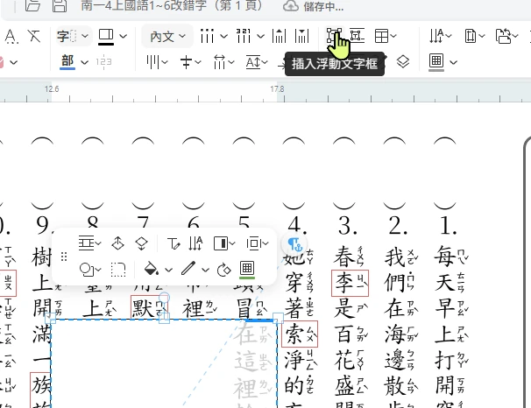Expand the top toolbar grid options arrow
The height and width of the screenshot is (408, 531).
coord(454,62)
